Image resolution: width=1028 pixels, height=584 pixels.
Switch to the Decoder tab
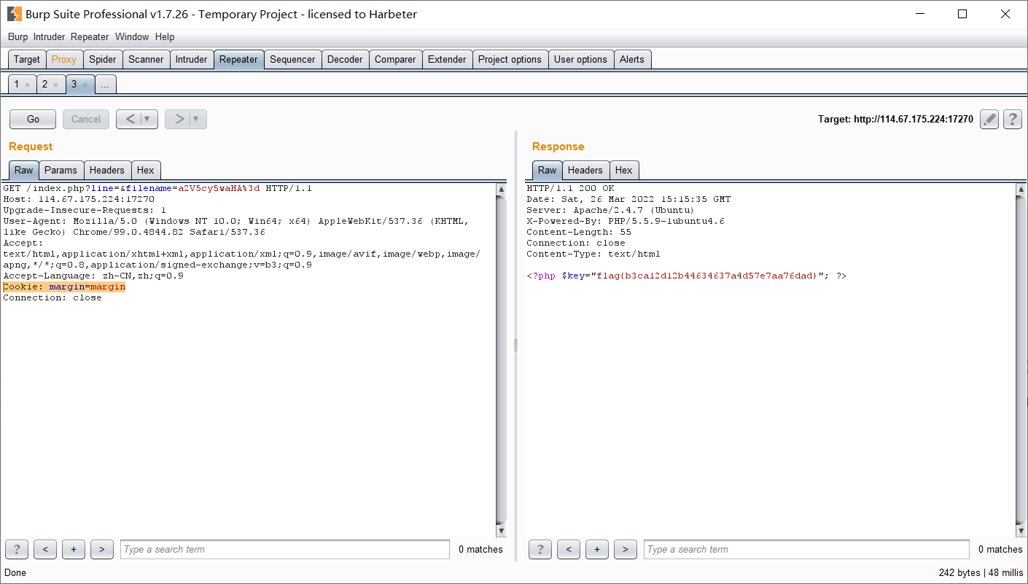pyautogui.click(x=345, y=60)
